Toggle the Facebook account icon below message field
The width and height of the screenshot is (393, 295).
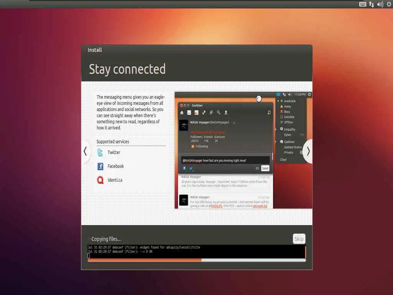coord(184,168)
